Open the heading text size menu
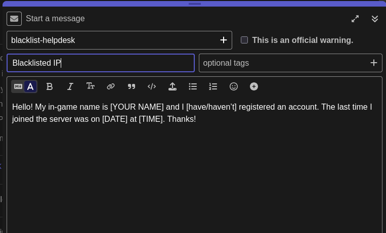 point(91,86)
